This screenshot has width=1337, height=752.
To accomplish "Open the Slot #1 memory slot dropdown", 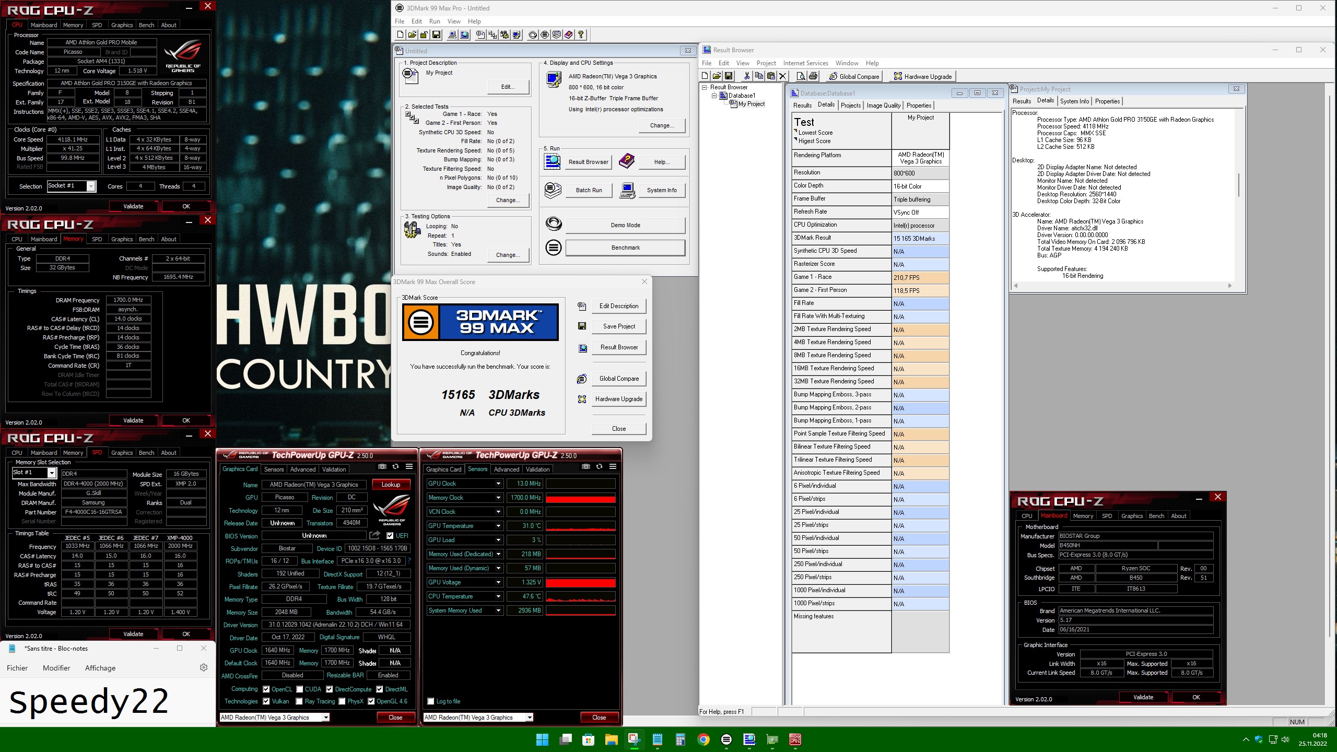I will click(52, 473).
